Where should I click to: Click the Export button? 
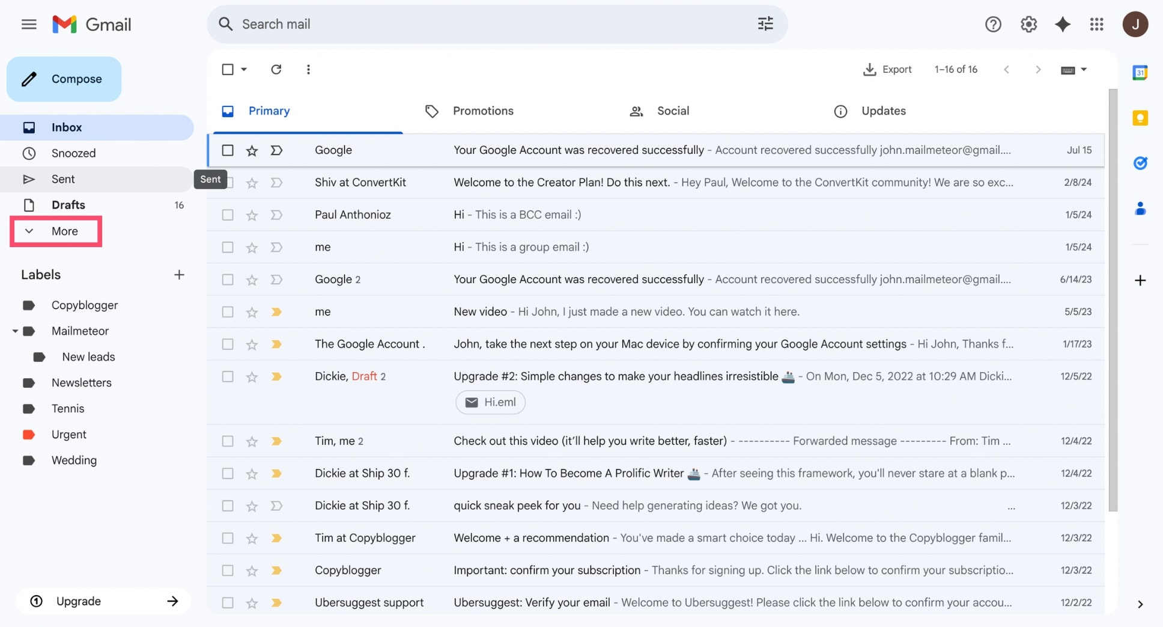(x=887, y=70)
